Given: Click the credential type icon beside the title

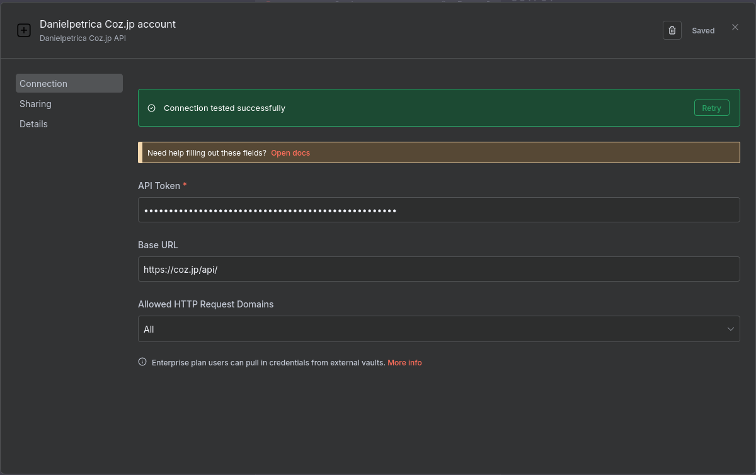Looking at the screenshot, I should pyautogui.click(x=23, y=30).
